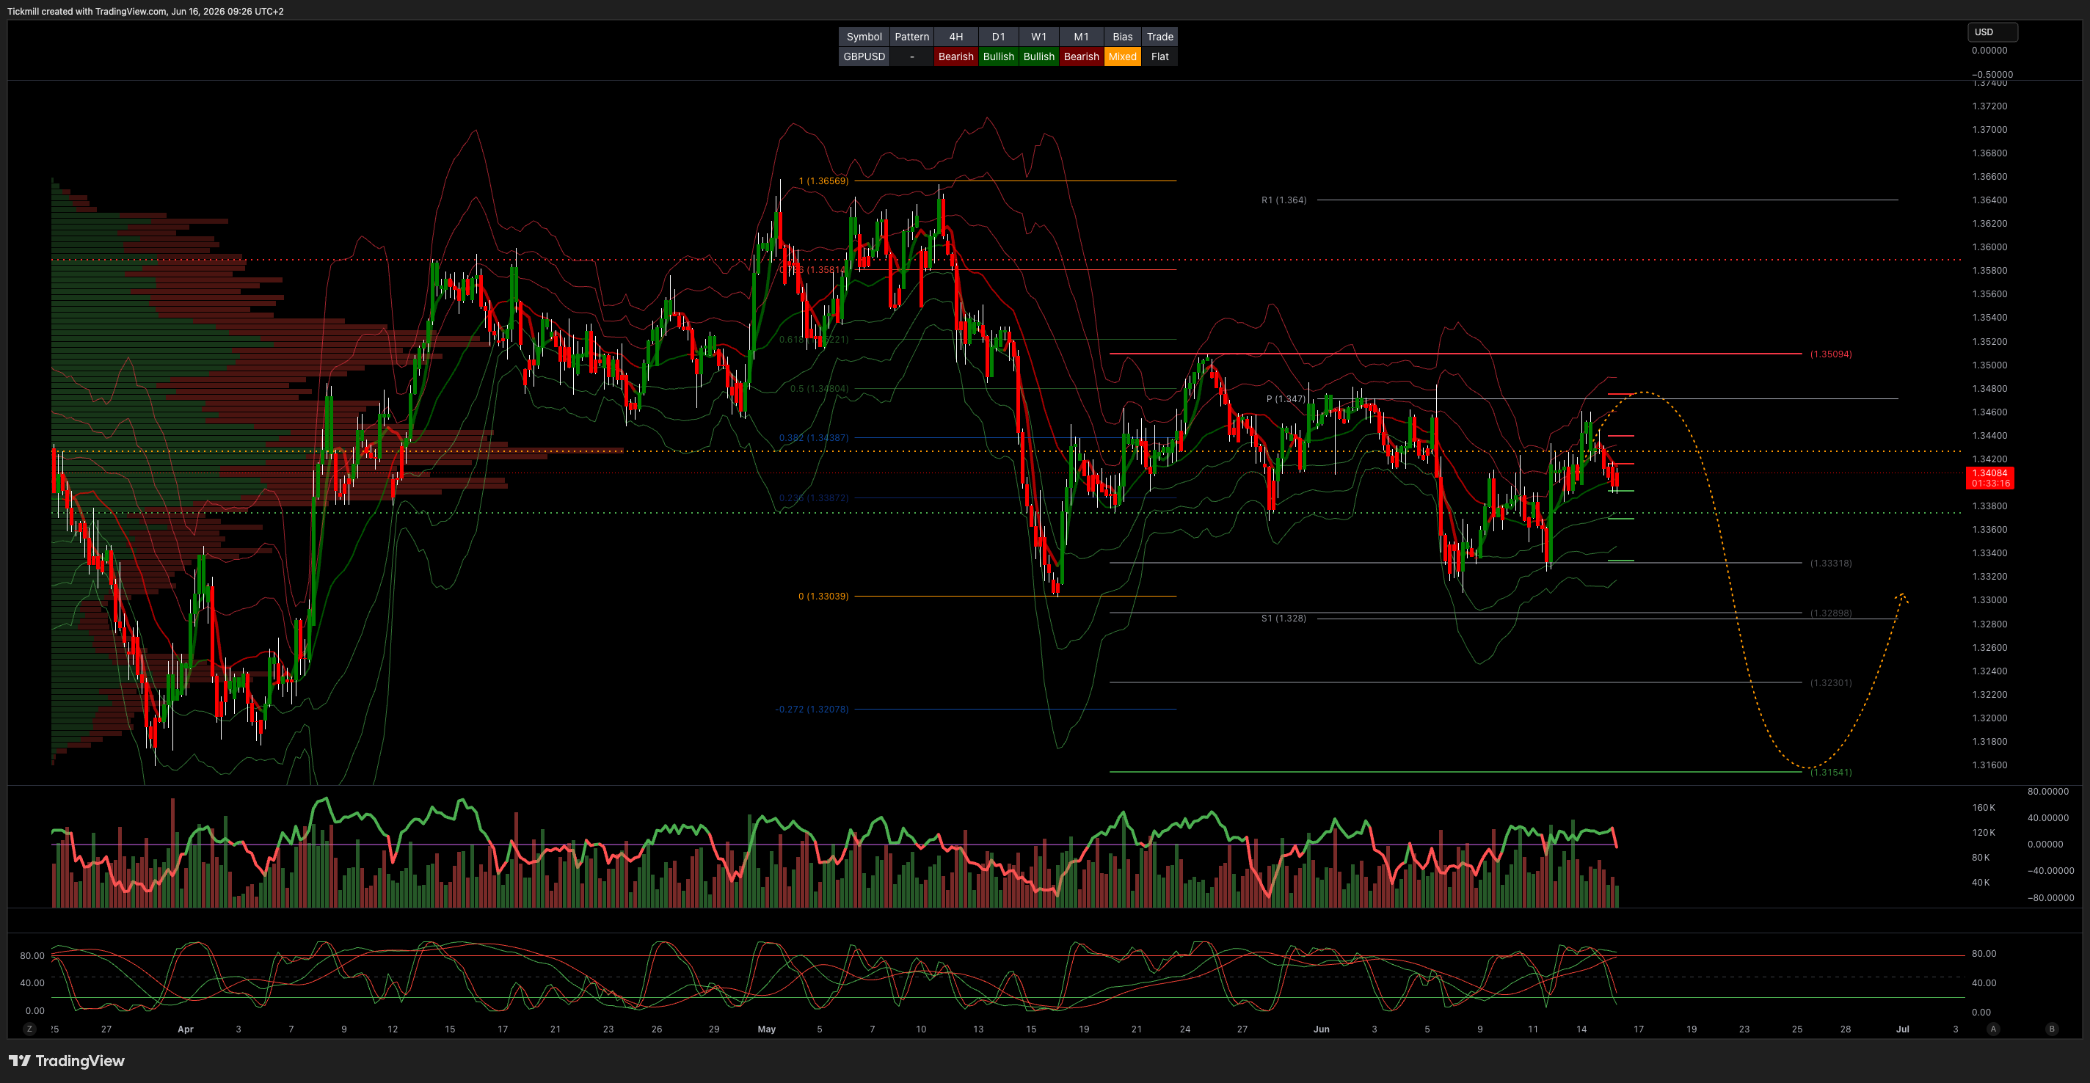The image size is (2090, 1083).
Task: Click the Jul label on the time axis
Action: coord(1903,1029)
